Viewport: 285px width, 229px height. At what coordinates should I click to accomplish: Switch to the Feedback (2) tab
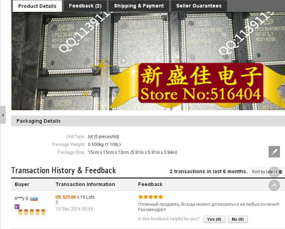click(x=85, y=6)
